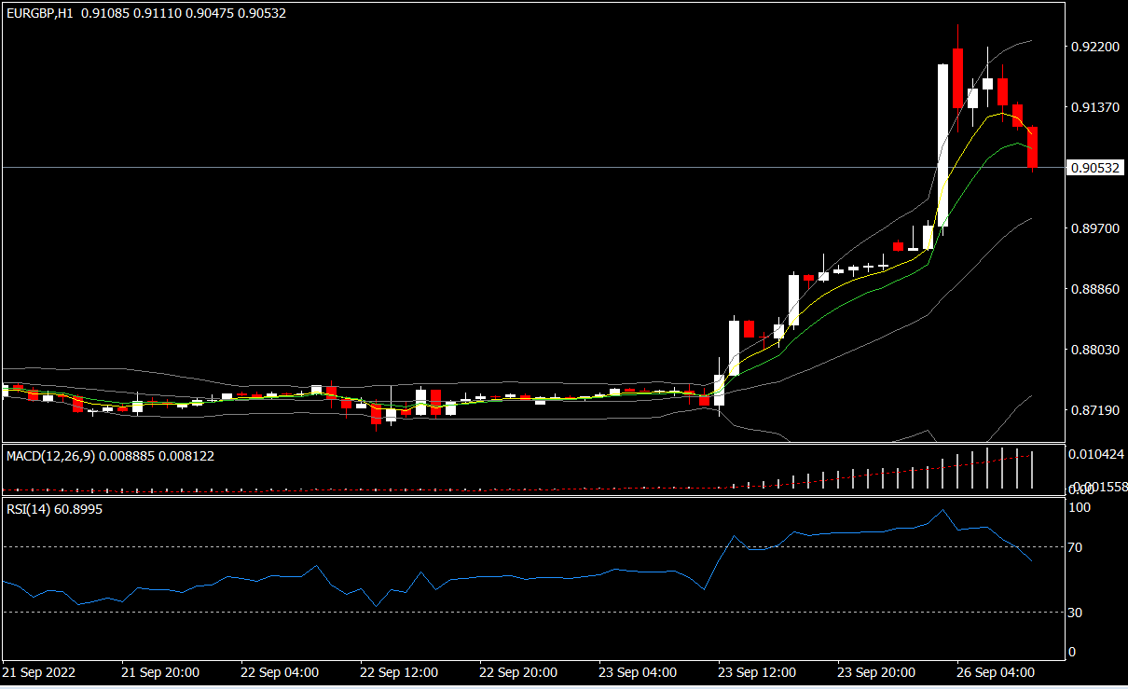Click the 26 Sep 04:00 time label

996,672
